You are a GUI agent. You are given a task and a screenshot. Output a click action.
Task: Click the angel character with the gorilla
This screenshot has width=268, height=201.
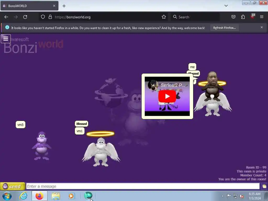click(213, 94)
